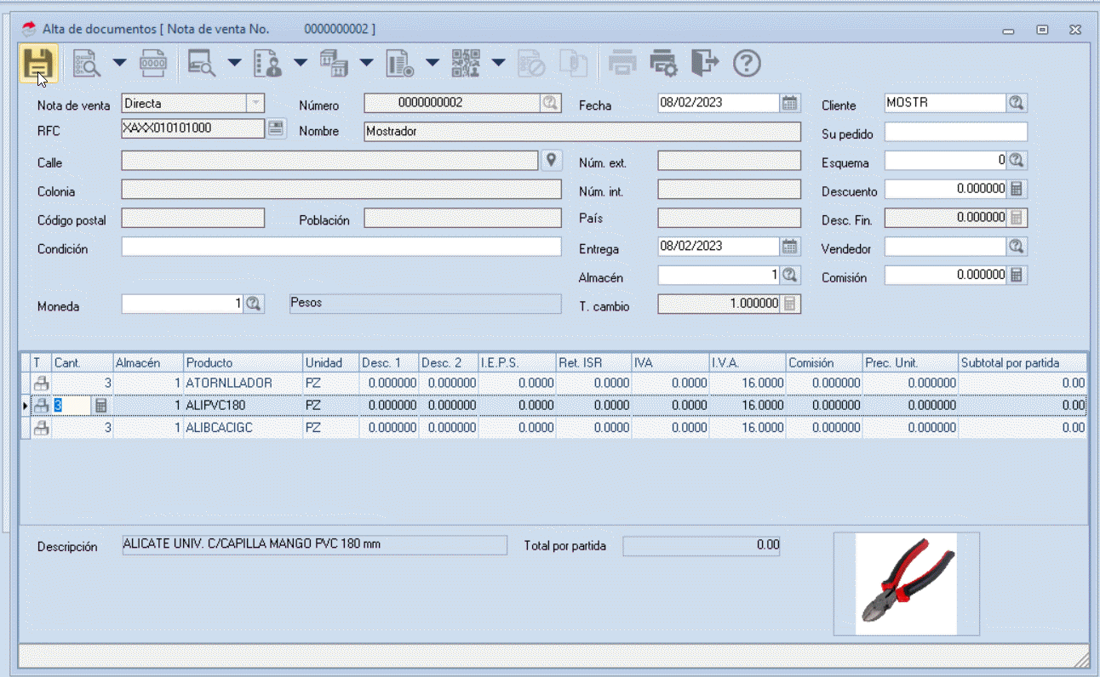Viewport: 1100px width, 677px height.
Task: Expand the arrow beside the customer information icon
Action: [x=301, y=62]
